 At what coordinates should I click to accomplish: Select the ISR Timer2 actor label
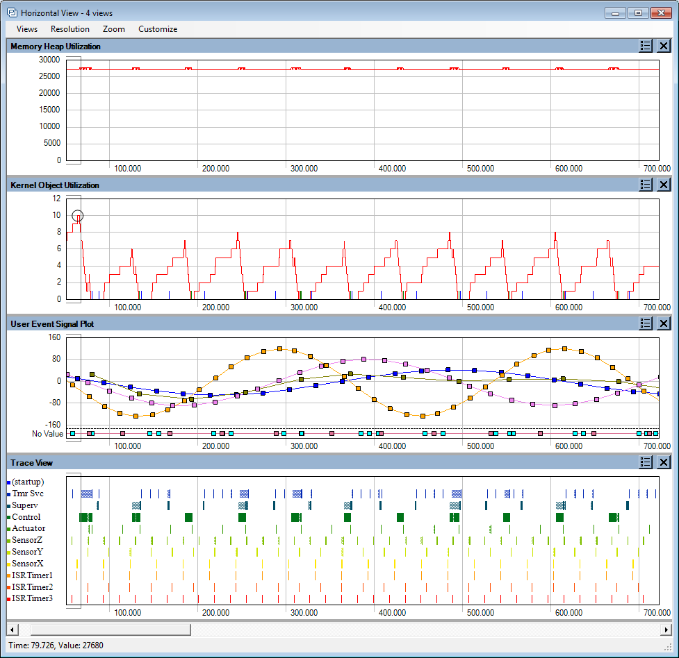click(32, 587)
